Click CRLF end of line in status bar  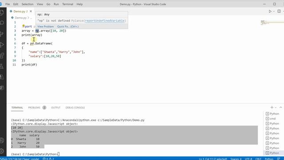(x=258, y=159)
